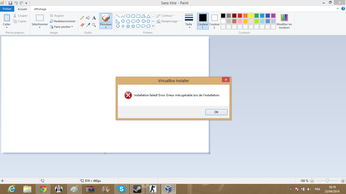Viewport: 346px width, 194px height.
Task: Choose the five-point star shape
Action: point(128,26)
